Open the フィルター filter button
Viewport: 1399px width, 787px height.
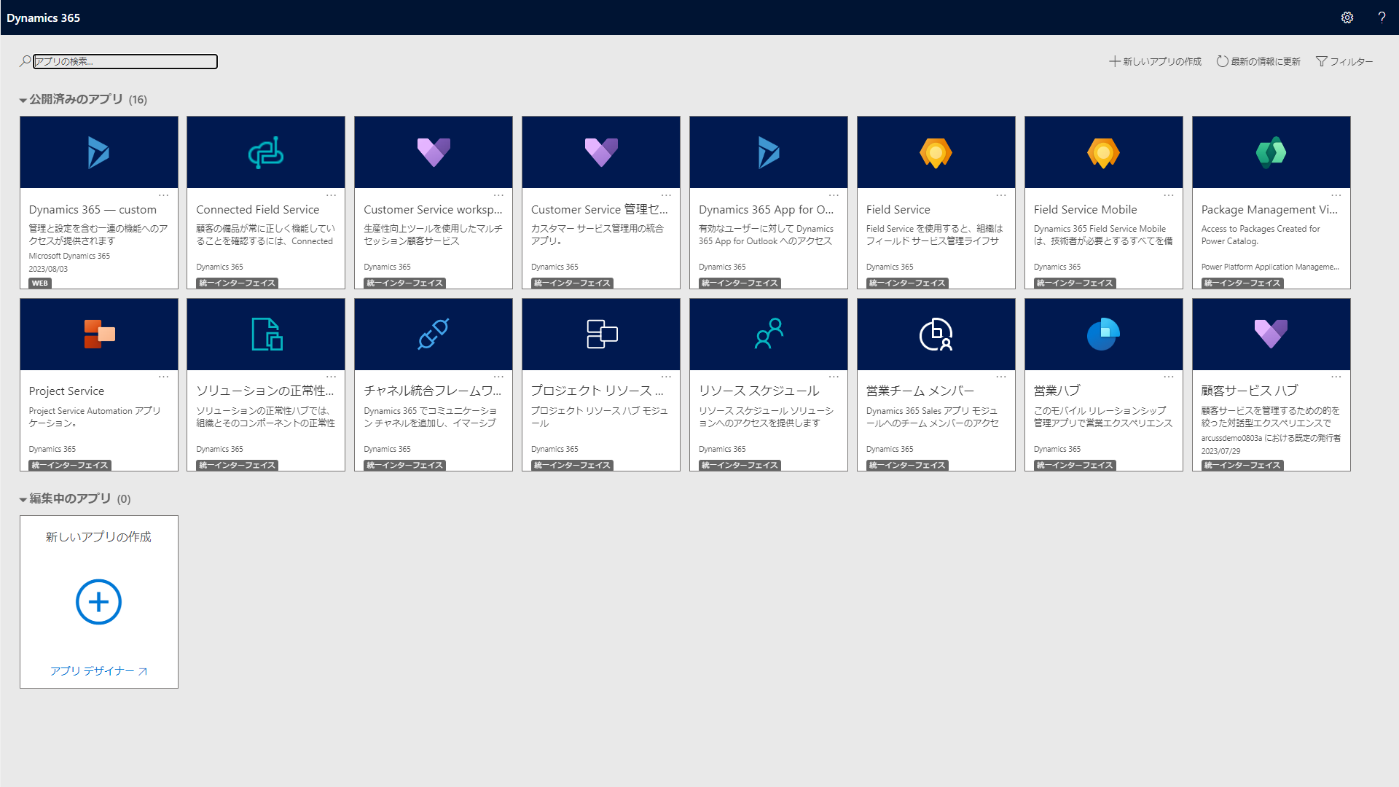(x=1344, y=61)
